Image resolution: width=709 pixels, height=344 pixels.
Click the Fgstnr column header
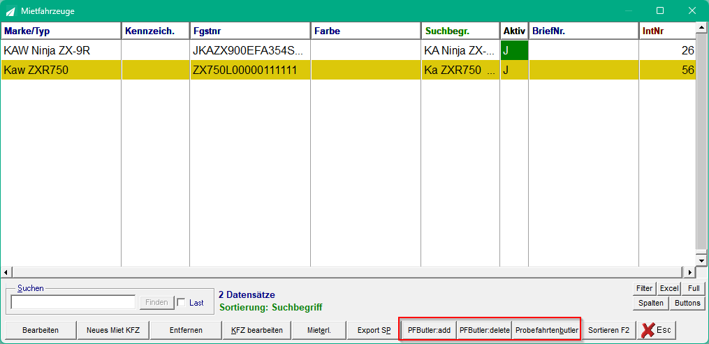click(x=250, y=31)
